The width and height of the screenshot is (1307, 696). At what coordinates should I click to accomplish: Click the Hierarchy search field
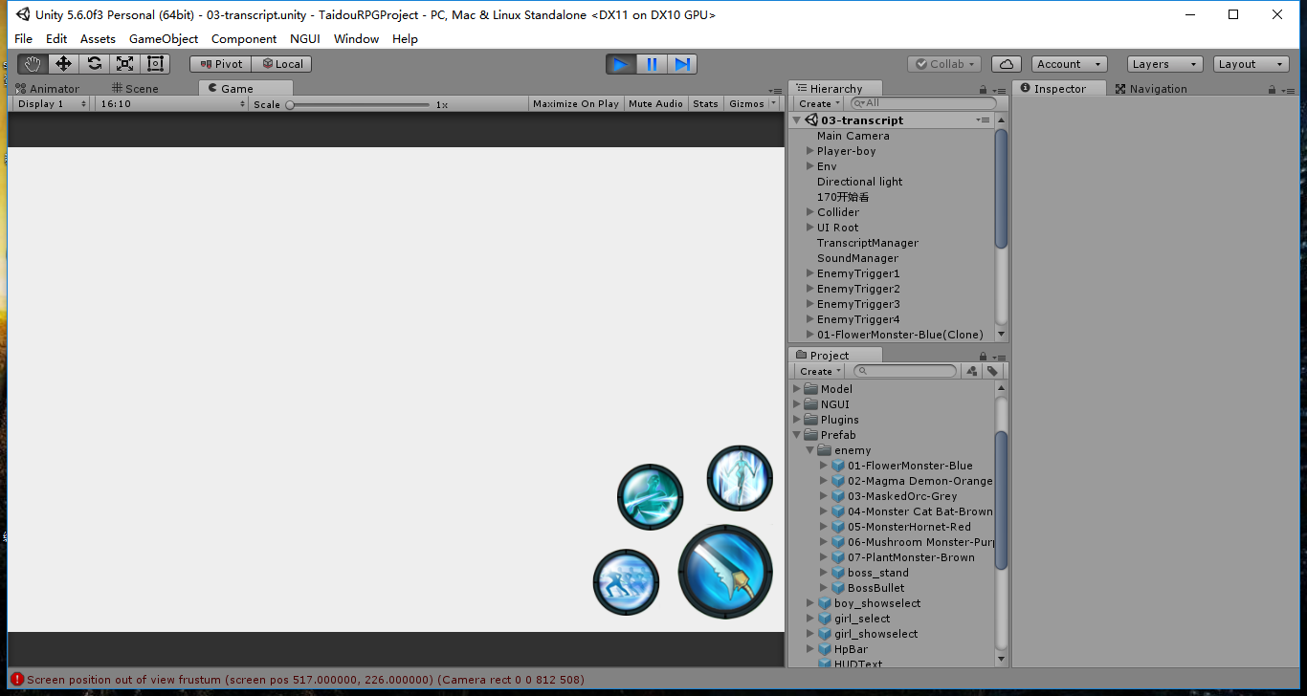tap(923, 103)
